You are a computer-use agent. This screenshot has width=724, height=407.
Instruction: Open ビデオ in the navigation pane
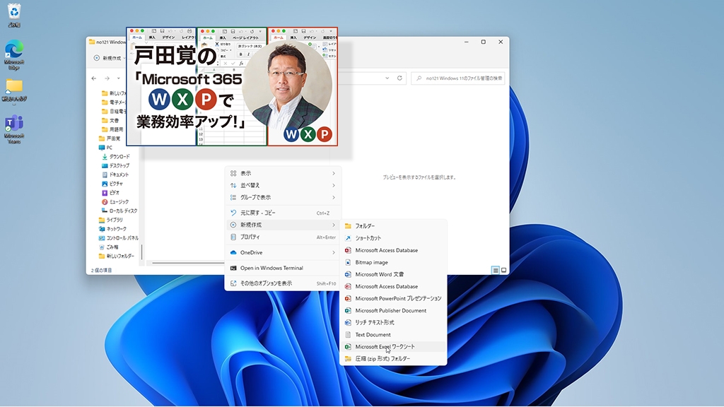pyautogui.click(x=110, y=192)
